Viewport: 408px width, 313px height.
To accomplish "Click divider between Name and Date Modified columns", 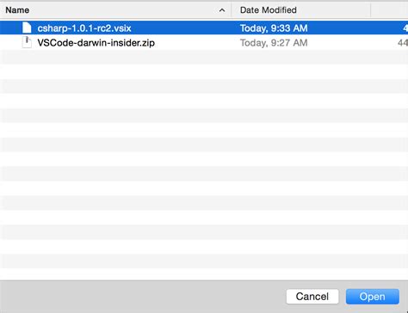I will click(x=232, y=10).
